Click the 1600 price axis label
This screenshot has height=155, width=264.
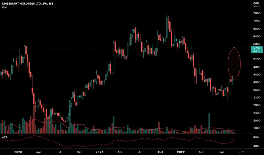click(x=257, y=128)
